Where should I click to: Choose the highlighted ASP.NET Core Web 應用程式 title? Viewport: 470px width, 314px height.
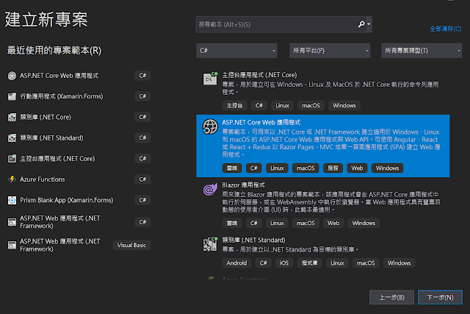261,123
